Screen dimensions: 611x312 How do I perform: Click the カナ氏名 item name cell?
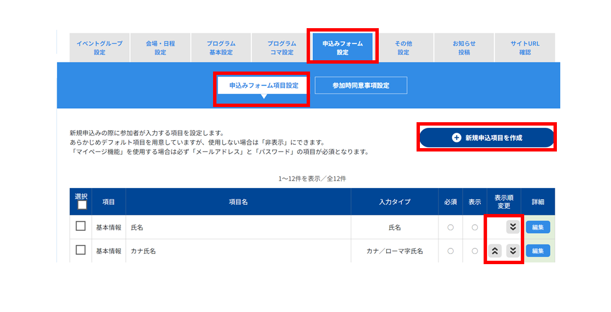[x=238, y=251]
